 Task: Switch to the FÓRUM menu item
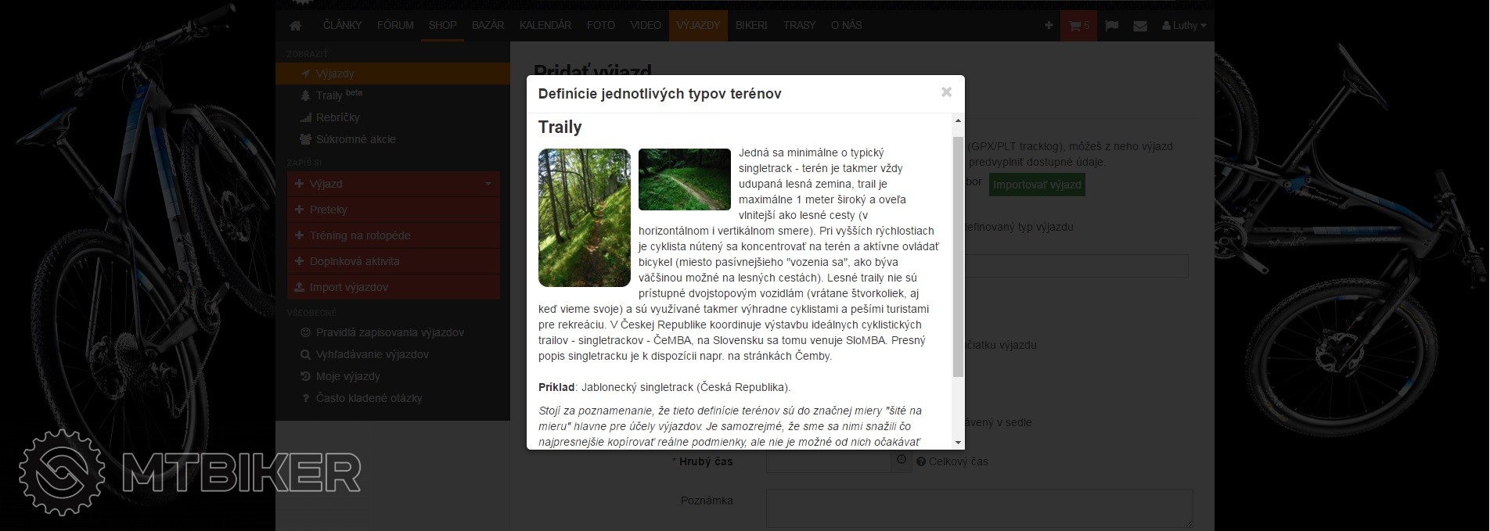395,26
